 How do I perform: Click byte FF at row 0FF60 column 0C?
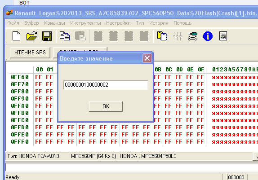coord(168,77)
